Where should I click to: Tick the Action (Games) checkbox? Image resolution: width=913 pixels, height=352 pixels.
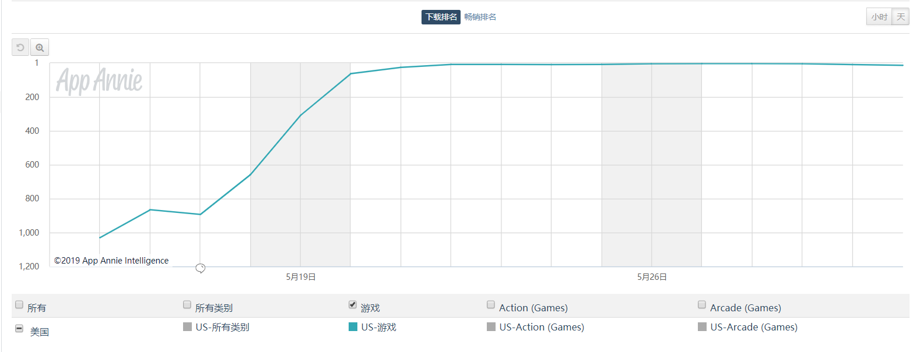[491, 304]
